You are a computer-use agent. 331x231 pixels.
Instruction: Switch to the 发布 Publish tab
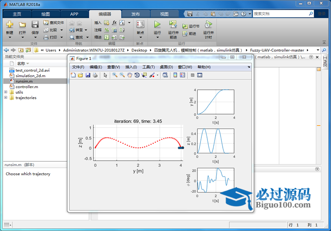(x=136, y=14)
